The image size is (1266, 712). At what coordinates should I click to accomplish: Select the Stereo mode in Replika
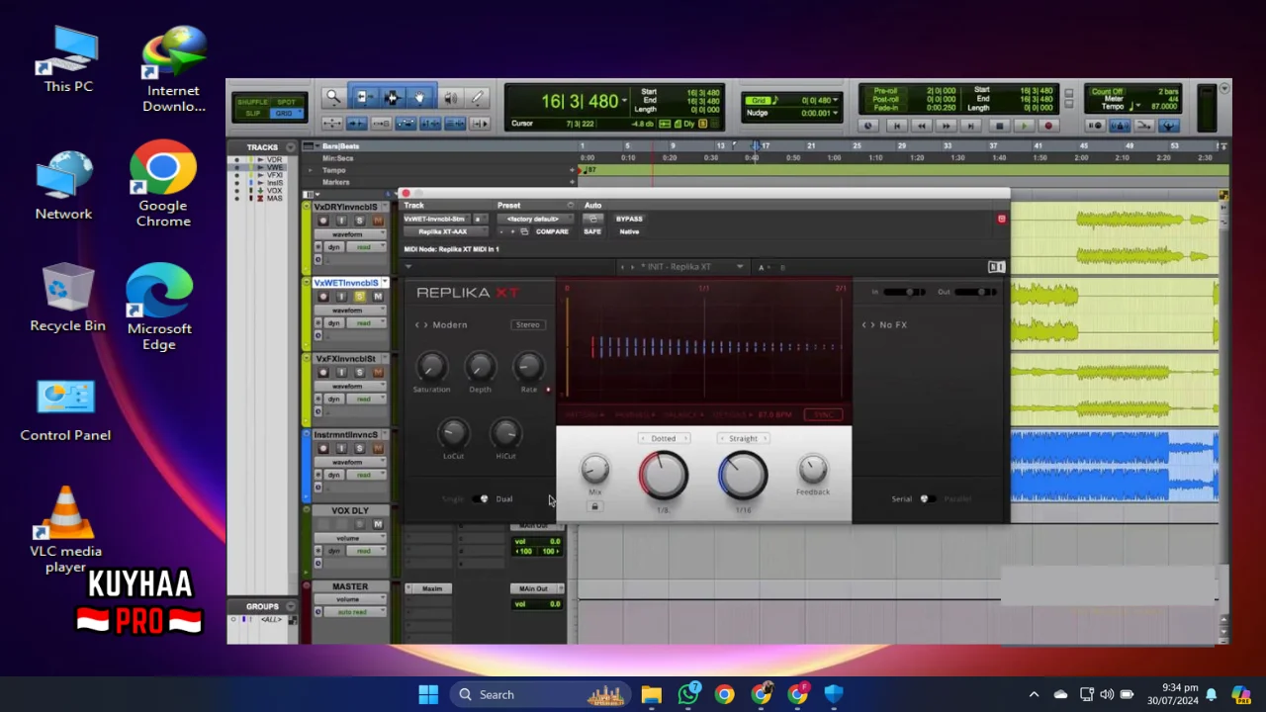527,324
